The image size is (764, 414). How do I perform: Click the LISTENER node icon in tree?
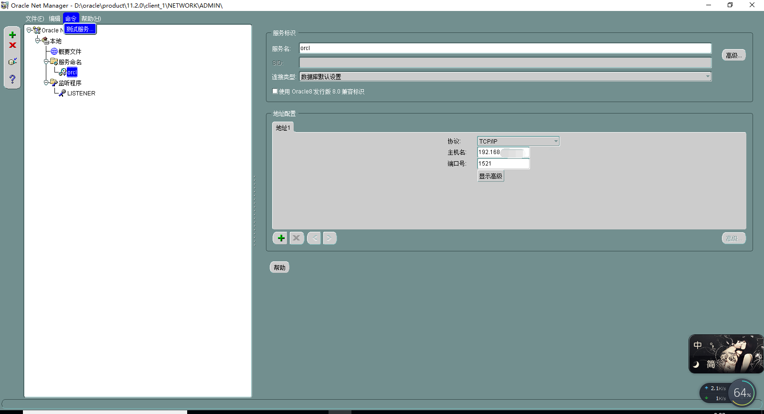(62, 93)
